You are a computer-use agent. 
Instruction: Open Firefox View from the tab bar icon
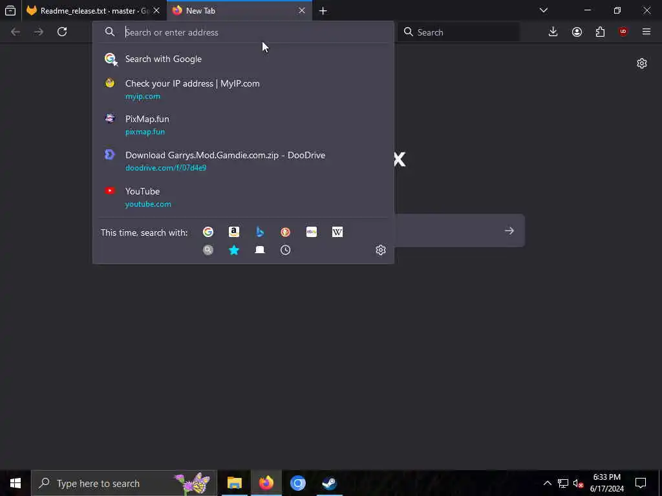pyautogui.click(x=10, y=10)
